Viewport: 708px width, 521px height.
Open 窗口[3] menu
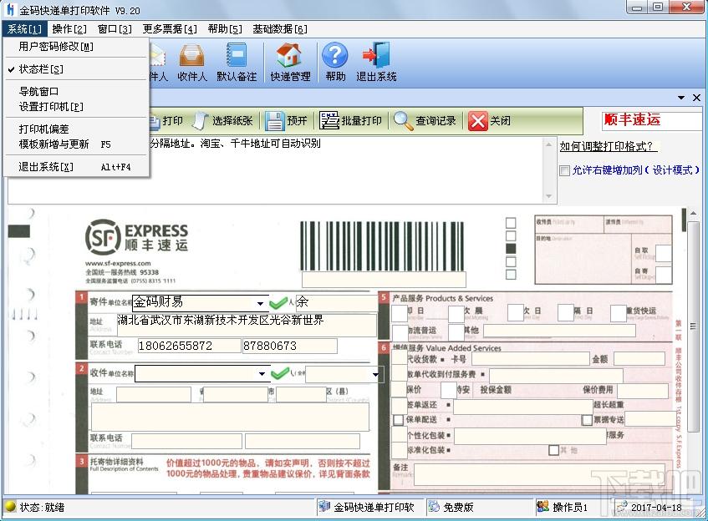tap(115, 29)
